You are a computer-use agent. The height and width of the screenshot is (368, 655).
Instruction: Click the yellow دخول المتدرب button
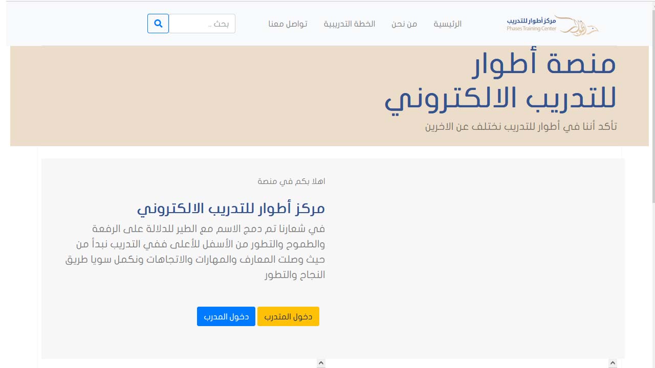[288, 316]
